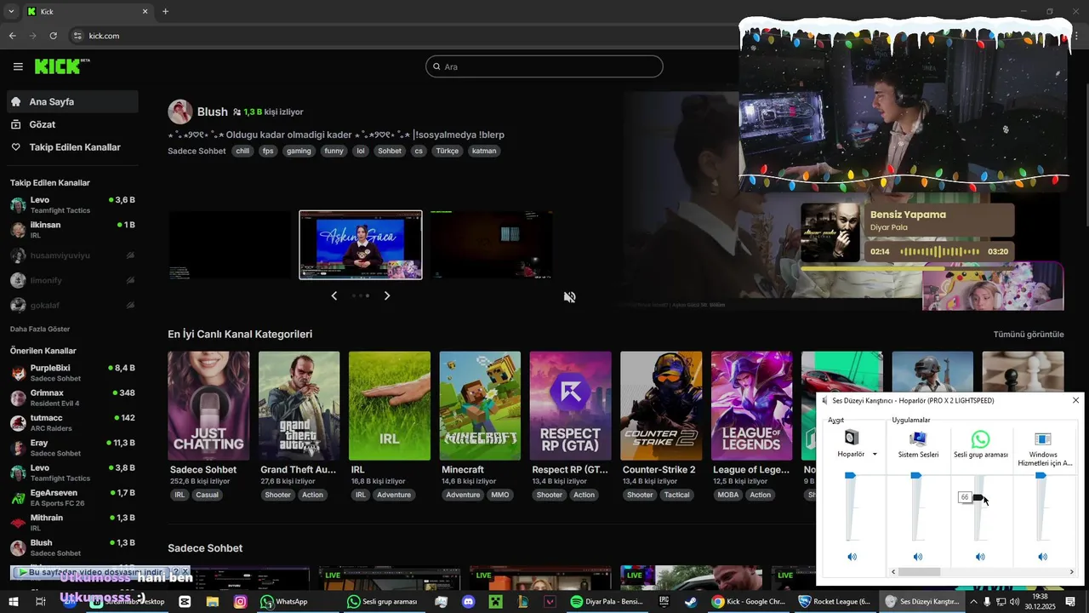
Task: Click the Ara search field
Action: point(544,66)
